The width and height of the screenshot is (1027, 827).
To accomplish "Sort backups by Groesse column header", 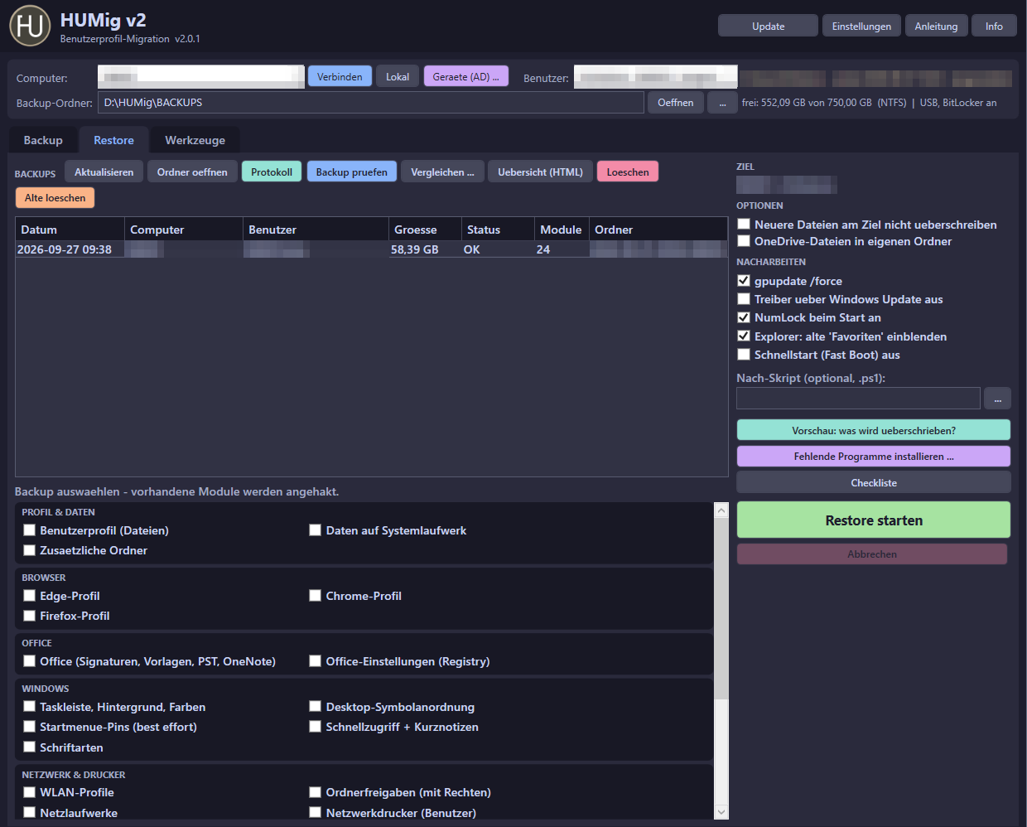I will (425, 230).
